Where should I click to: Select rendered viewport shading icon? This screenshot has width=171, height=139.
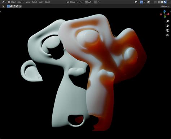[165, 2]
